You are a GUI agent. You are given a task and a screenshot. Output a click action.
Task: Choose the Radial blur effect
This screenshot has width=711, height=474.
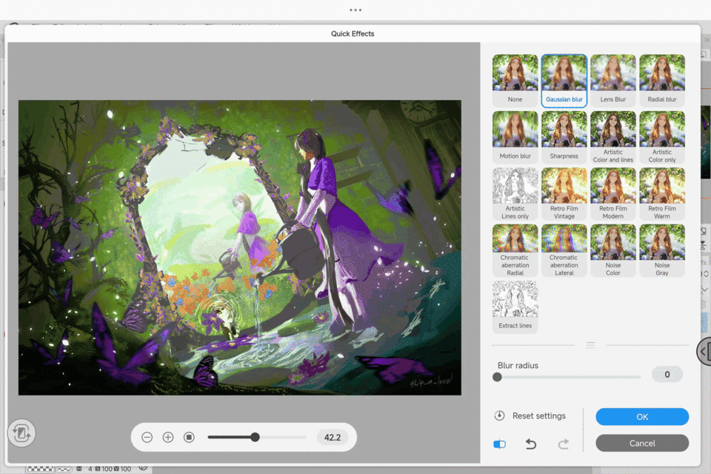pyautogui.click(x=661, y=81)
